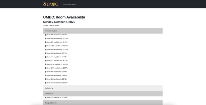Image resolution: width=206 pixels, height=105 pixels.
Task: Click the red status square for Room 303
Action: tap(45, 79)
